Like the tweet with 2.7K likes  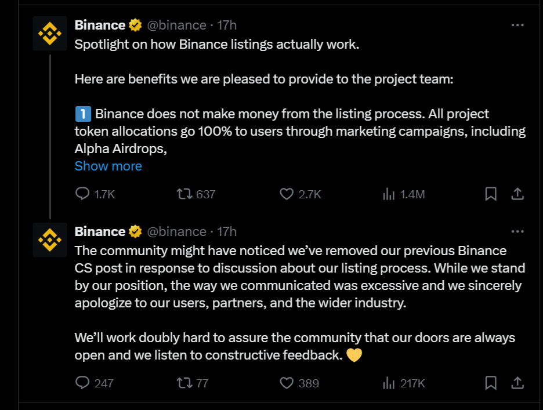point(287,194)
